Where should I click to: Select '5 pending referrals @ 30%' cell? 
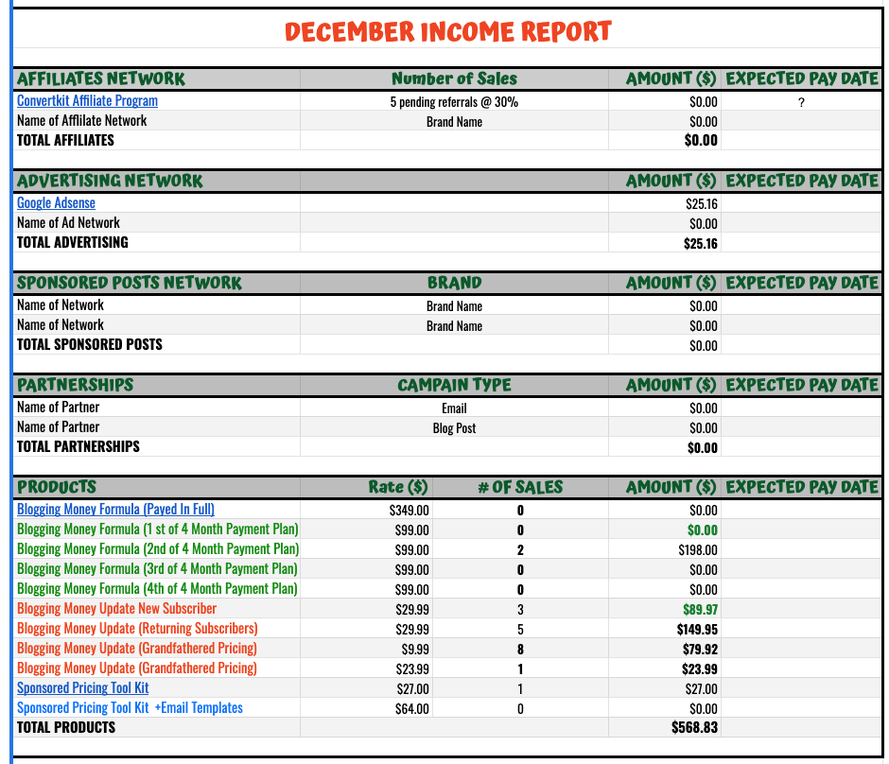tap(454, 102)
